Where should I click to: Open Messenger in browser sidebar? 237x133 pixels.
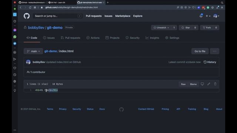[15, 30]
